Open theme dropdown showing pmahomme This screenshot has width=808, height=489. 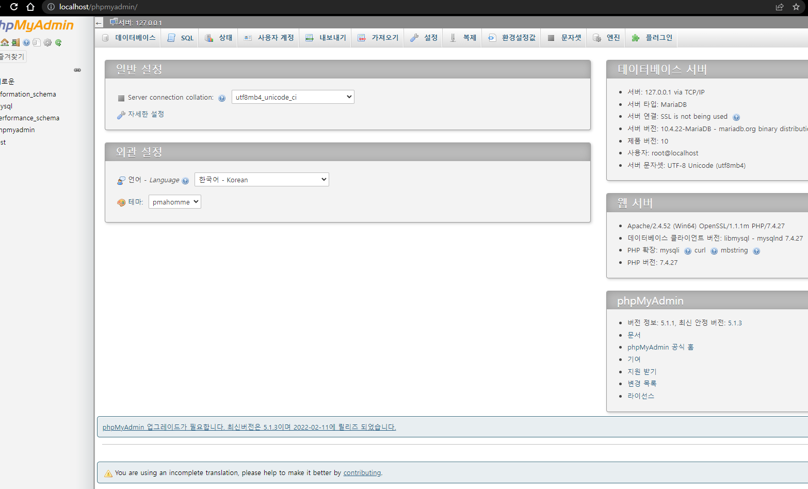pos(175,202)
